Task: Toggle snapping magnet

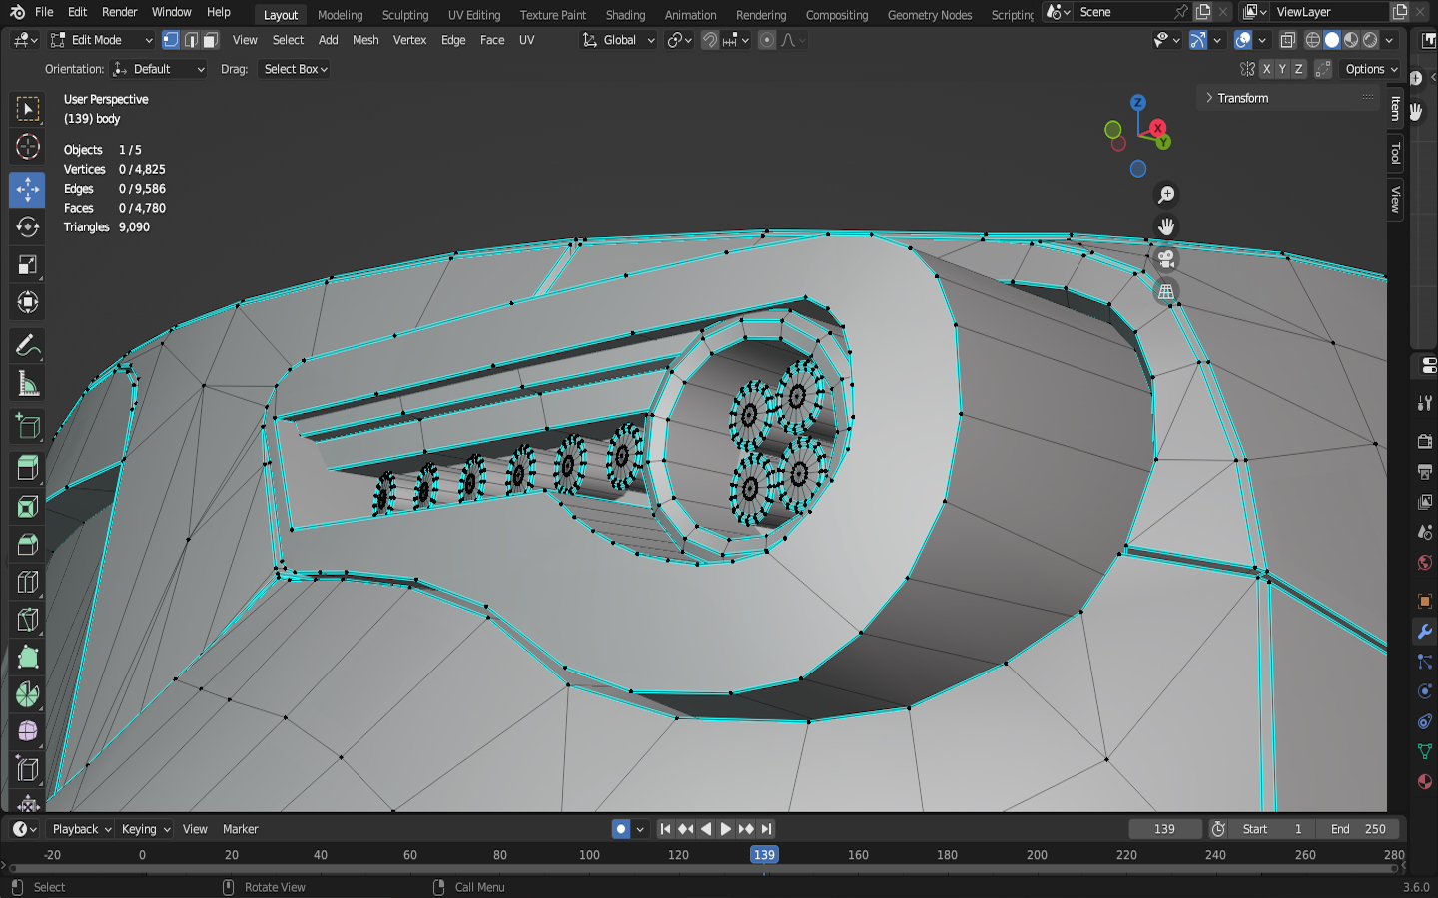Action: (710, 40)
